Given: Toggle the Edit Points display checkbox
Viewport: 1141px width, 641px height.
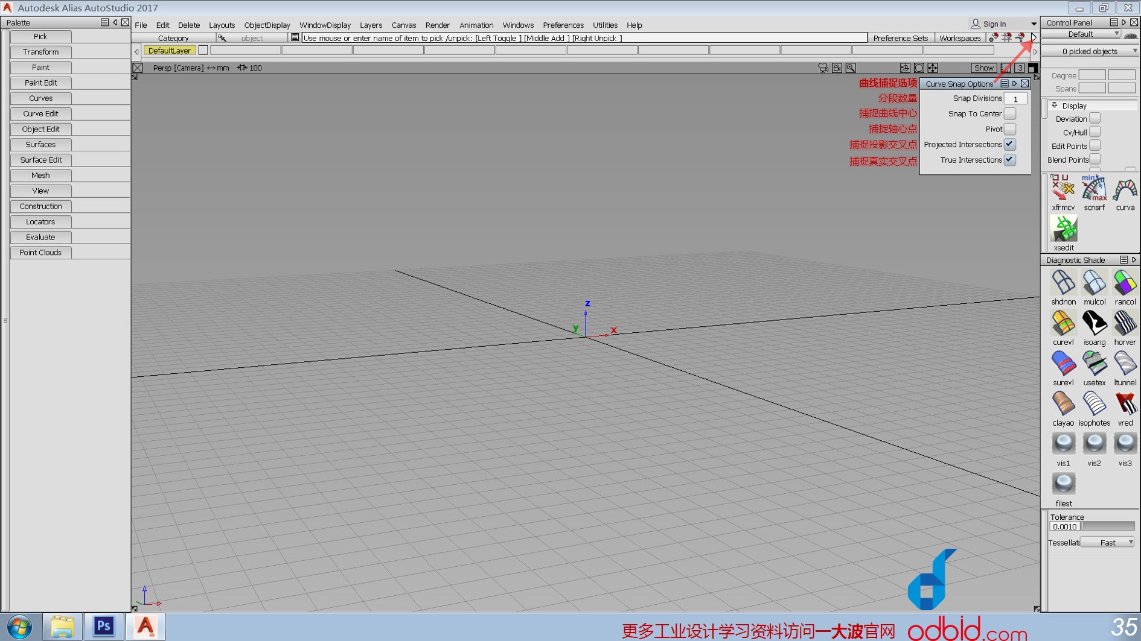Looking at the screenshot, I should point(1095,146).
